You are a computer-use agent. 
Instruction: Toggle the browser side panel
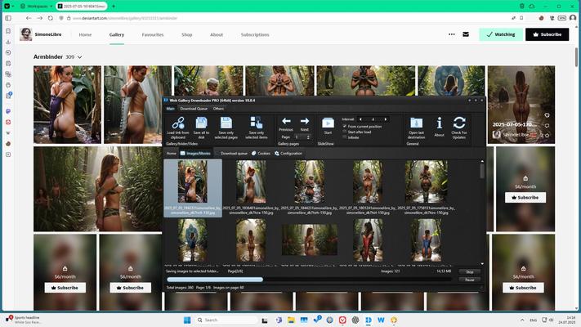8,18
